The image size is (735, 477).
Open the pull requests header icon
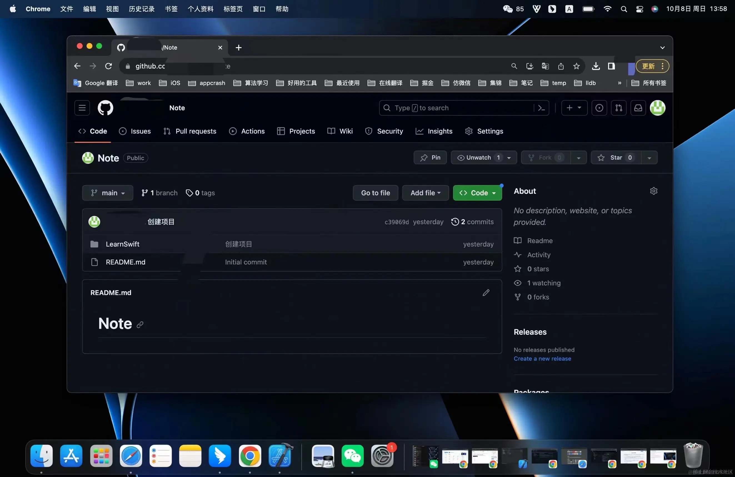(x=619, y=108)
